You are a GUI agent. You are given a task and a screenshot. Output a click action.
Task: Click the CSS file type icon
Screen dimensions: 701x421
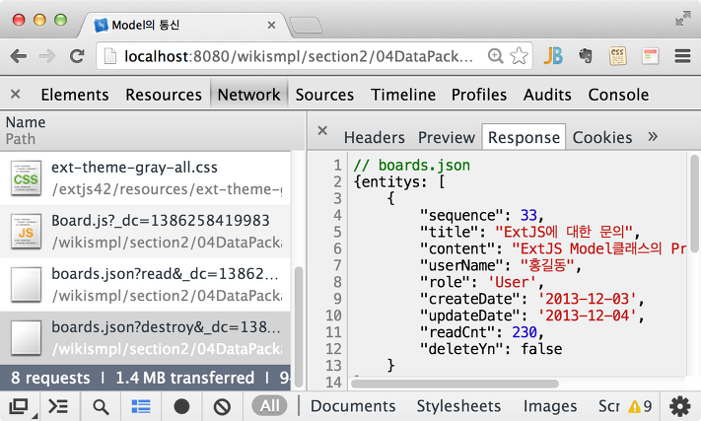26,178
